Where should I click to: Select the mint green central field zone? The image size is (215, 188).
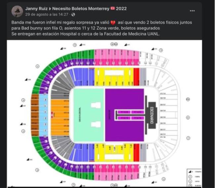[88, 115]
